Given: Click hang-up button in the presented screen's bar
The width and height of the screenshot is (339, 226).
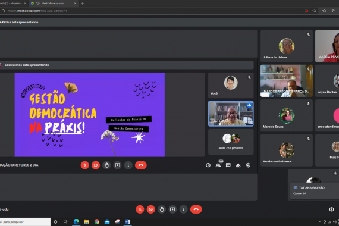Looking at the screenshot, I should click(x=141, y=165).
